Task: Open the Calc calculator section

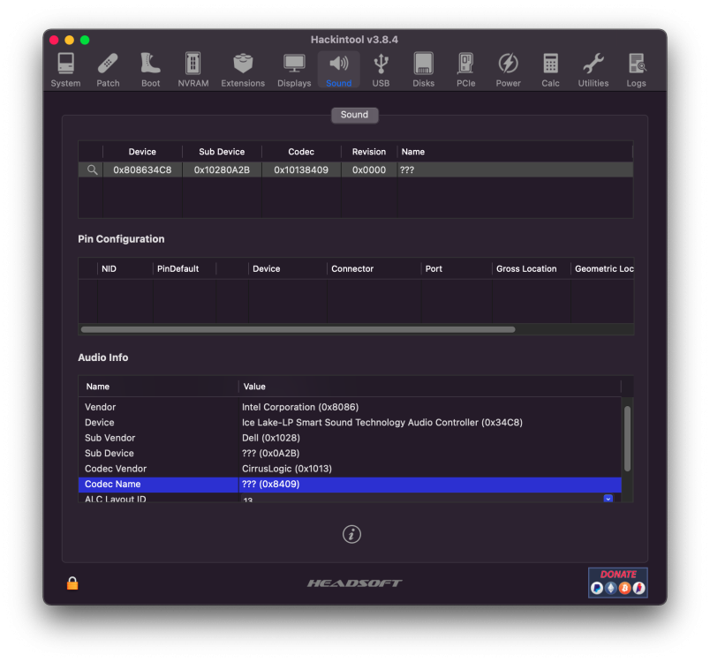Action: (550, 70)
